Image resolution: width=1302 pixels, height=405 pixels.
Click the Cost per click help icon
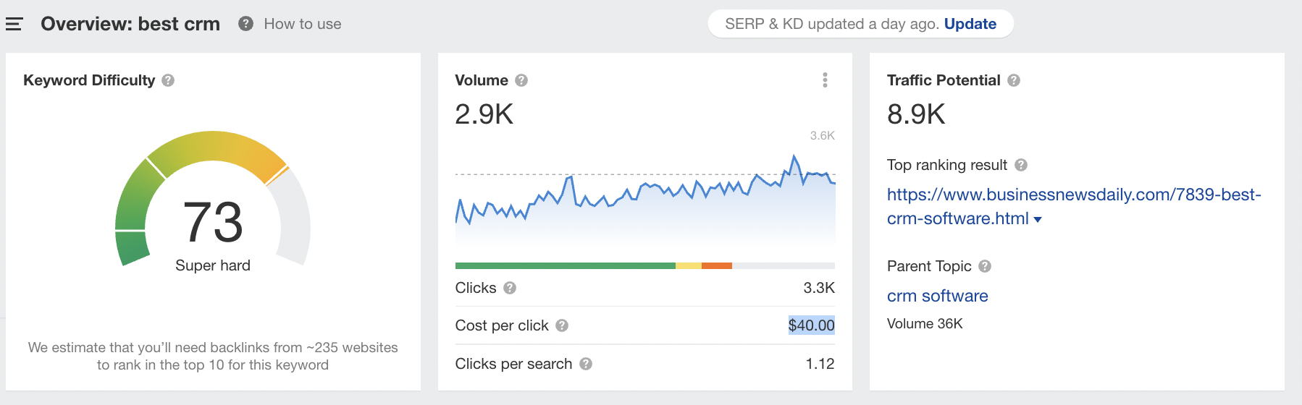[x=562, y=325]
